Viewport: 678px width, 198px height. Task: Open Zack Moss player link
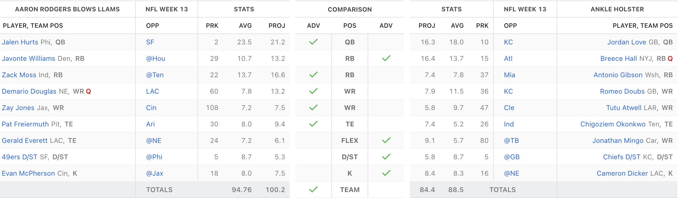(19, 75)
